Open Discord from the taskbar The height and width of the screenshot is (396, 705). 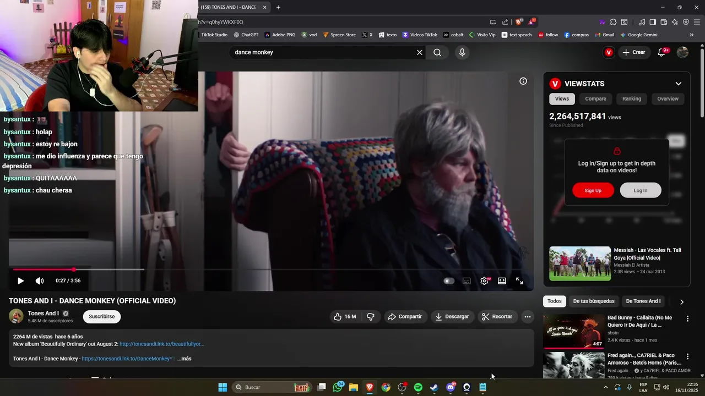click(451, 387)
